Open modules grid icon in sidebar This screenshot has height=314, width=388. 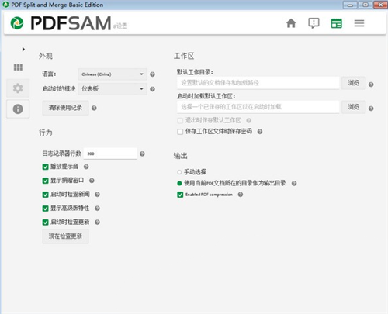(18, 67)
